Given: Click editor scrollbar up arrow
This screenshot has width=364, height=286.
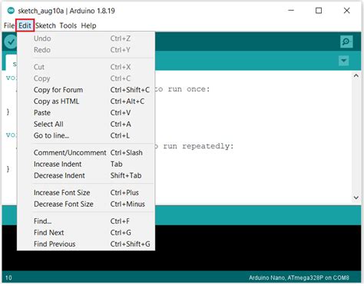Looking at the screenshot, I should [x=356, y=75].
